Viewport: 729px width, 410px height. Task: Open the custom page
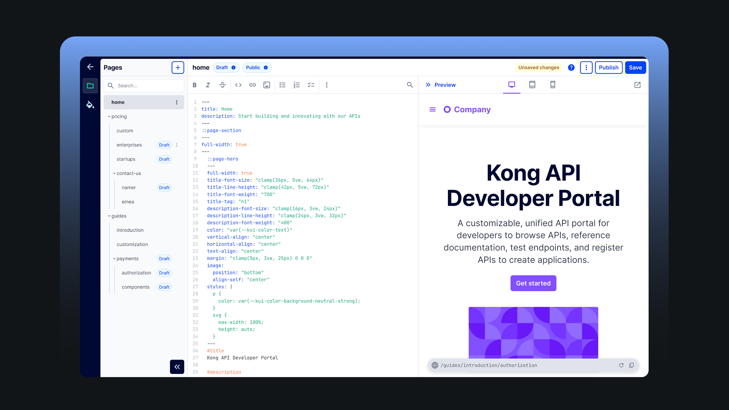point(125,131)
